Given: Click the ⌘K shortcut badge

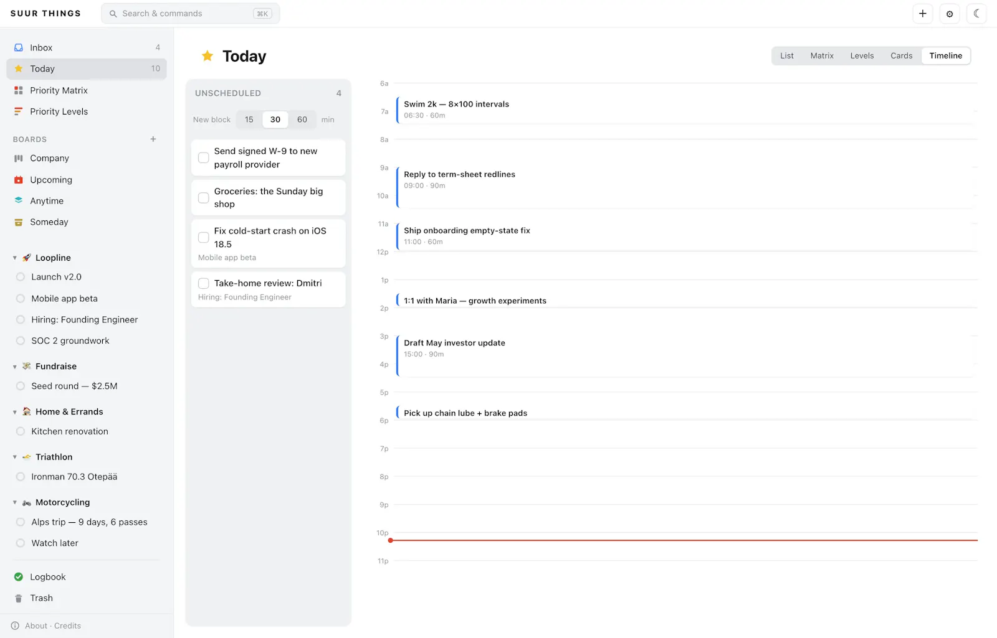Looking at the screenshot, I should coord(262,14).
